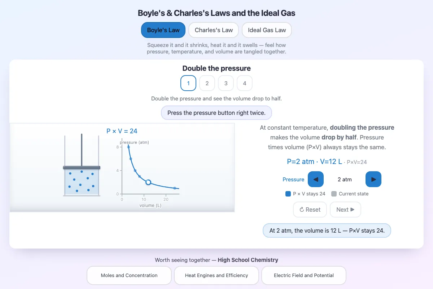Open Electric Field and Potential topic
Screen dimensions: 433x289
click(x=304, y=275)
